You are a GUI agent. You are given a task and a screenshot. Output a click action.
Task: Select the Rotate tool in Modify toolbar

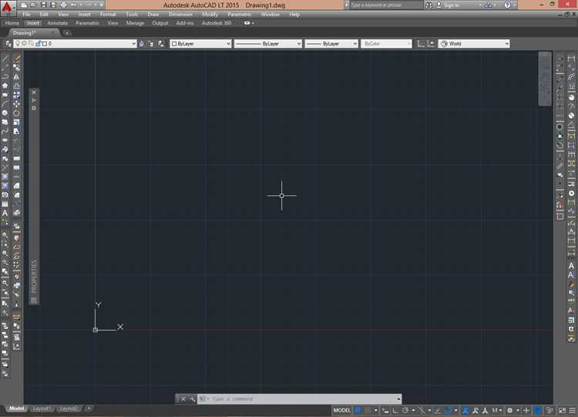(17, 113)
